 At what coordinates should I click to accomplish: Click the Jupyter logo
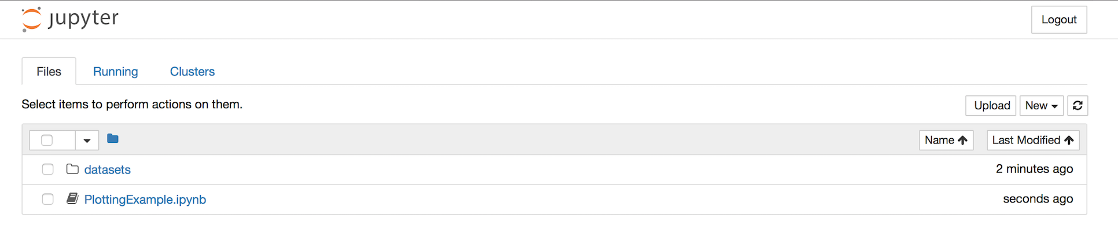[69, 19]
